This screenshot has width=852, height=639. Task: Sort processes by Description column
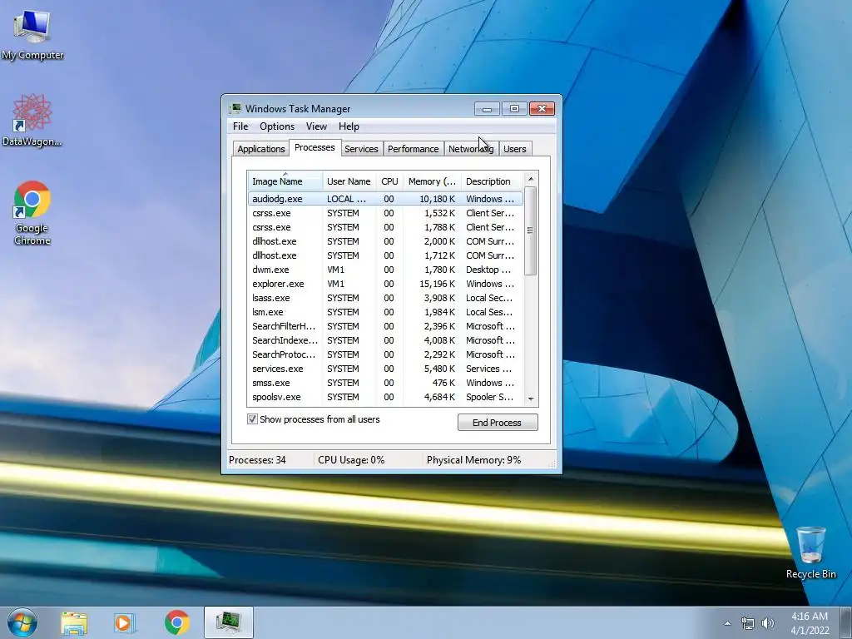pos(493,181)
